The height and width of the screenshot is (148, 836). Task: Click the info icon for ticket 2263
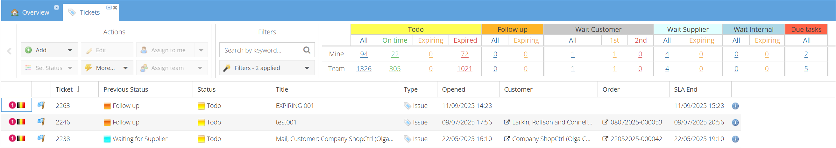pos(735,106)
